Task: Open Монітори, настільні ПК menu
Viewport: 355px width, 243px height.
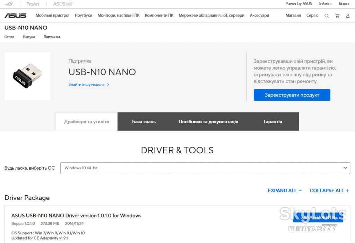Action: click(x=119, y=15)
